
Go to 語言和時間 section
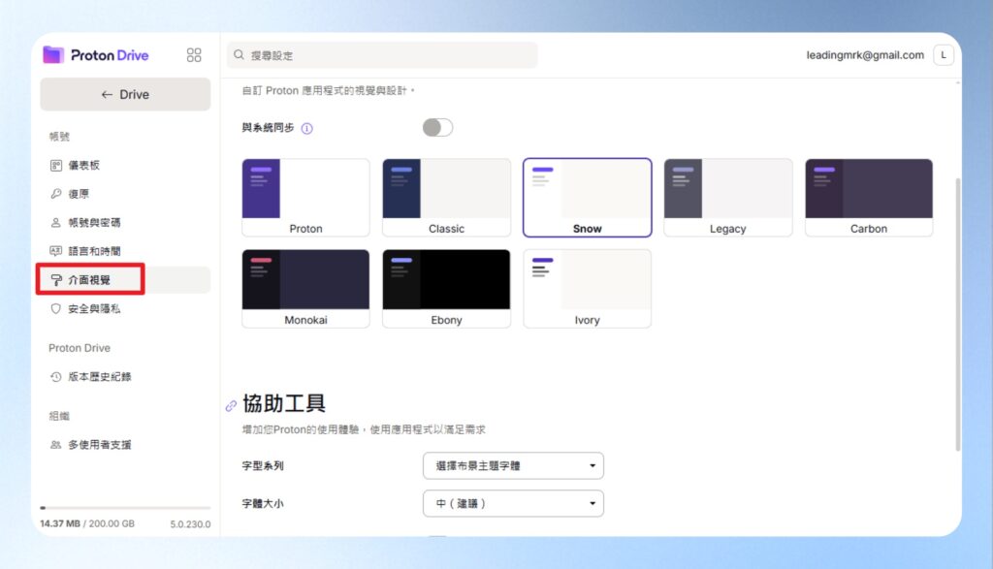click(x=125, y=251)
